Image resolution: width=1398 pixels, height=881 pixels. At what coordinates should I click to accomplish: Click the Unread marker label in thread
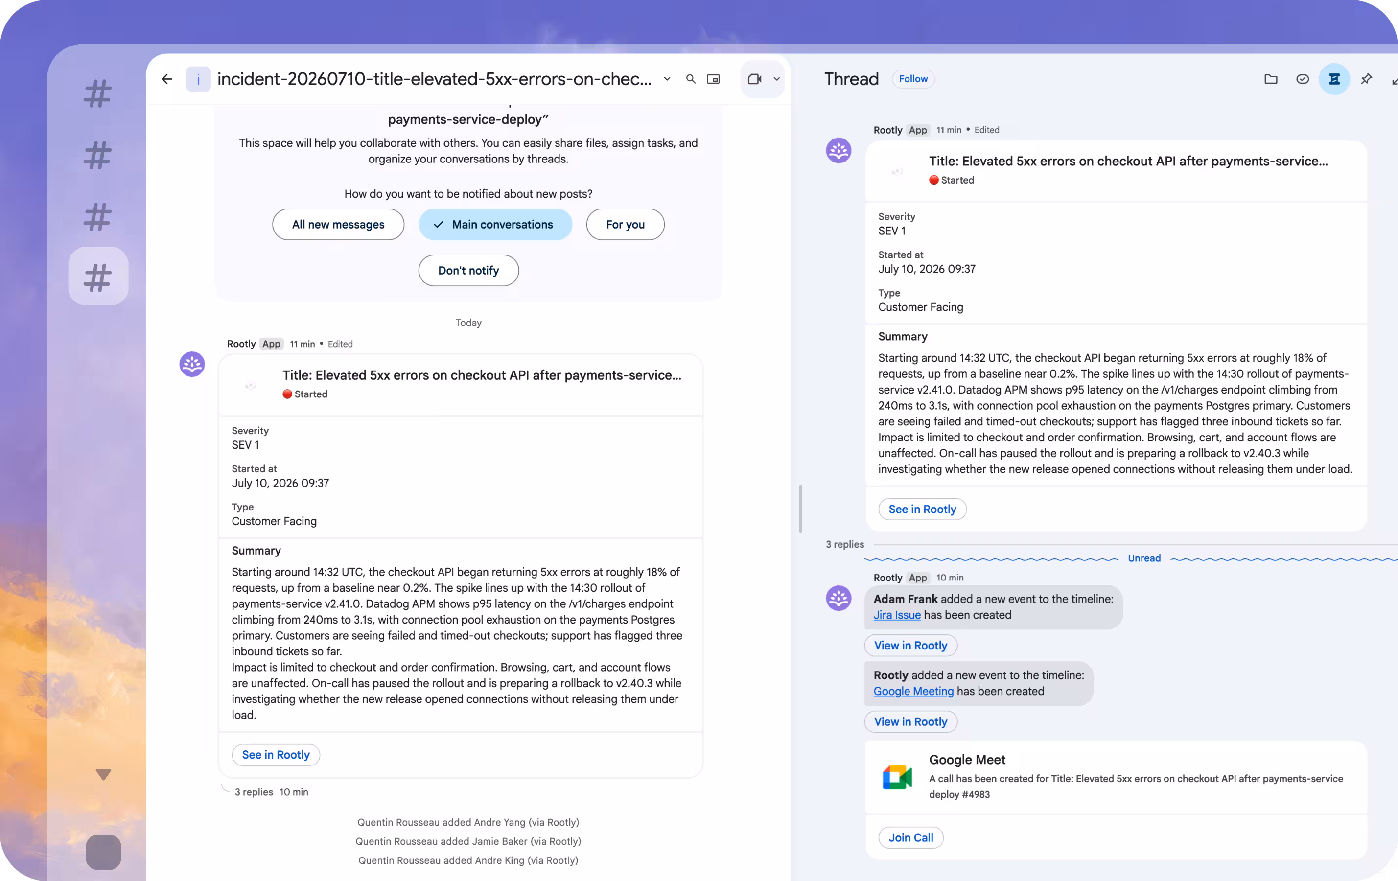click(1144, 558)
